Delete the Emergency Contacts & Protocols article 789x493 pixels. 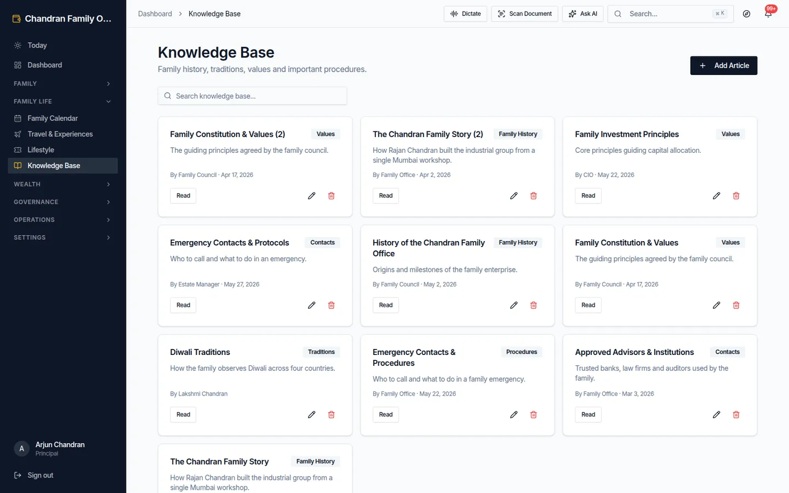click(331, 305)
